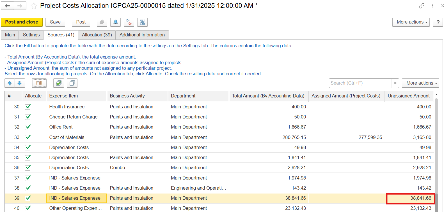The height and width of the screenshot is (212, 444).
Task: Open the vertical dots menu at top right
Action: tap(432, 6)
